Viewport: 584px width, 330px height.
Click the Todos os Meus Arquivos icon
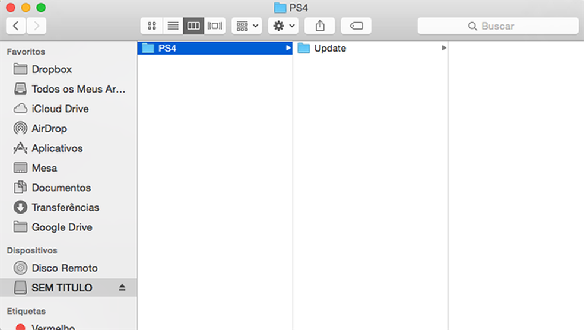click(x=20, y=88)
